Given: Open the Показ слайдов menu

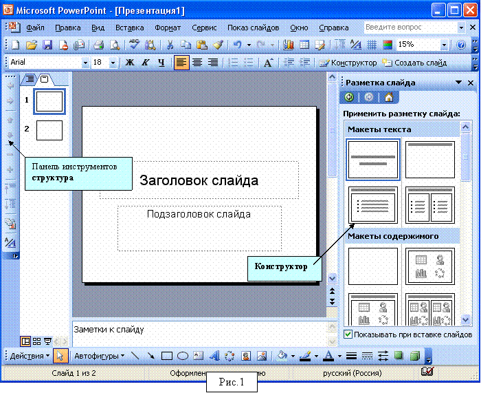Looking at the screenshot, I should pos(254,28).
